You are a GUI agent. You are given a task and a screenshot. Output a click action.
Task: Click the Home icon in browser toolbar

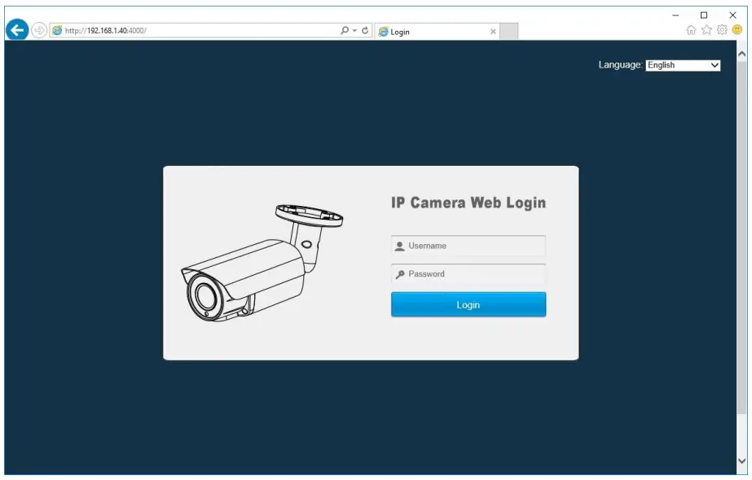click(x=691, y=30)
